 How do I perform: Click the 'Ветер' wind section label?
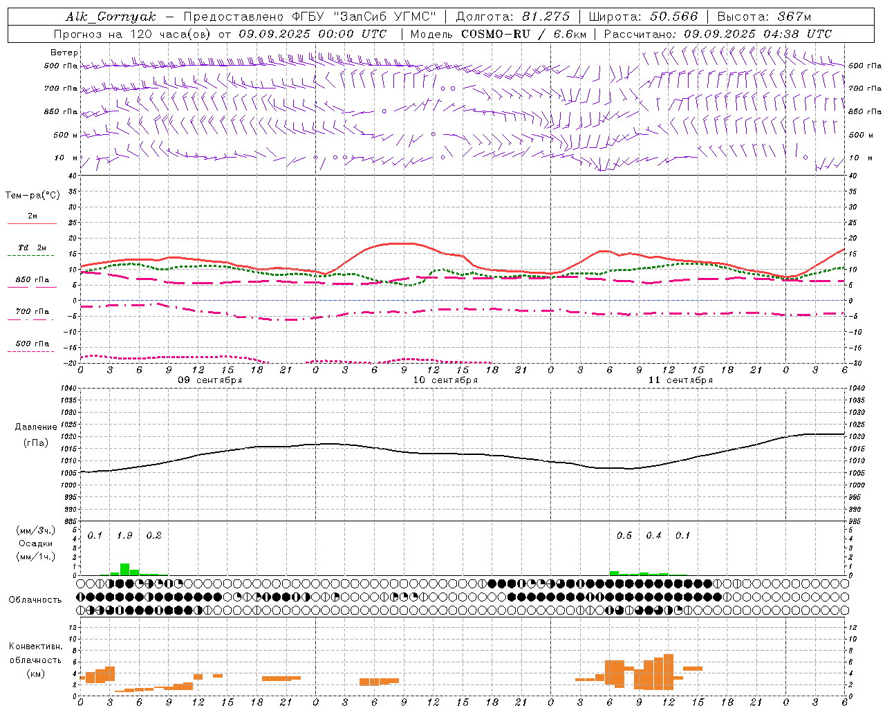[x=64, y=53]
